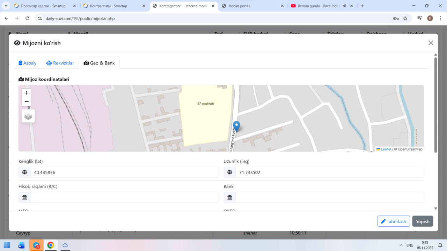Expand the Chrome tab search dropdown
The image size is (447, 251).
pos(6,6)
